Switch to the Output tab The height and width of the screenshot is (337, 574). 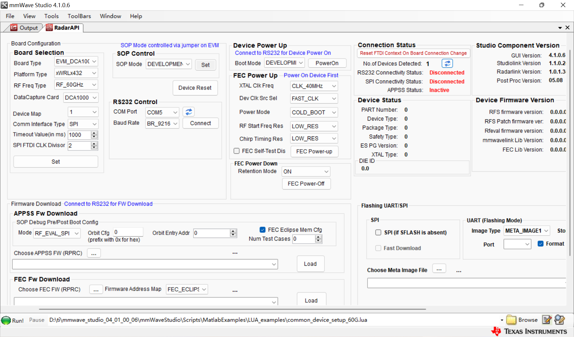tap(24, 28)
